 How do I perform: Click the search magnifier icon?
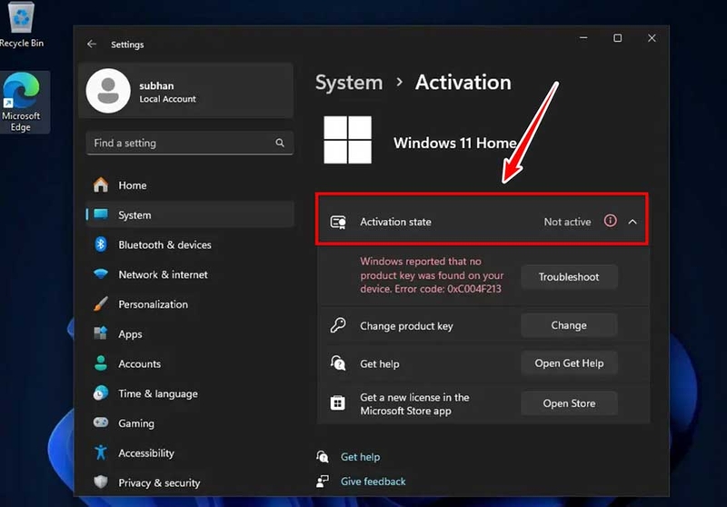point(280,143)
